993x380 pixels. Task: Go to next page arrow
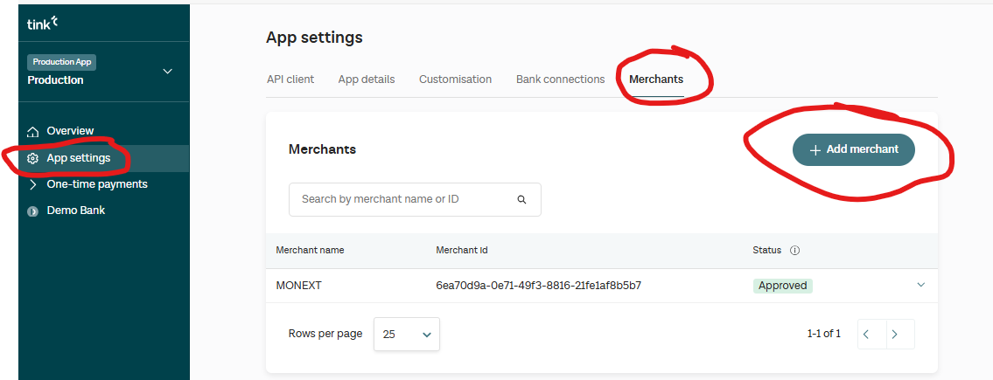pos(893,334)
